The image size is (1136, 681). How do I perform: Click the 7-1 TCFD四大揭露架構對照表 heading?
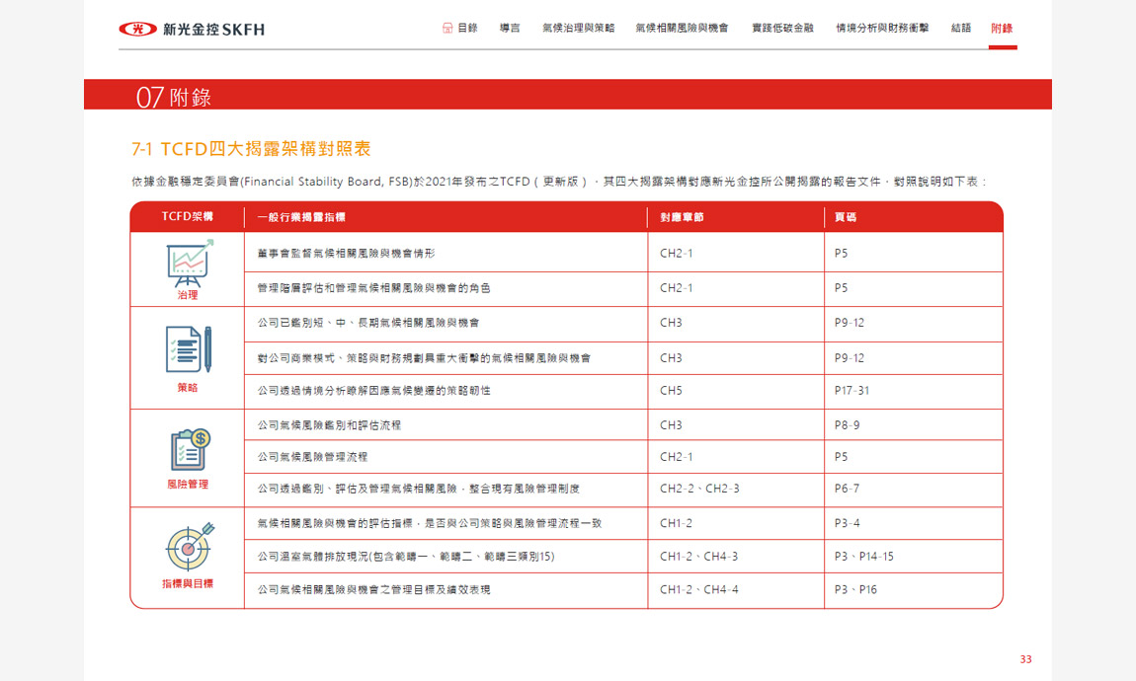[251, 149]
